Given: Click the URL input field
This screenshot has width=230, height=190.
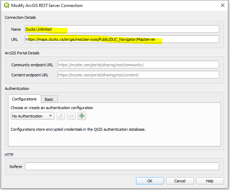Looking at the screenshot, I should [x=122, y=39].
